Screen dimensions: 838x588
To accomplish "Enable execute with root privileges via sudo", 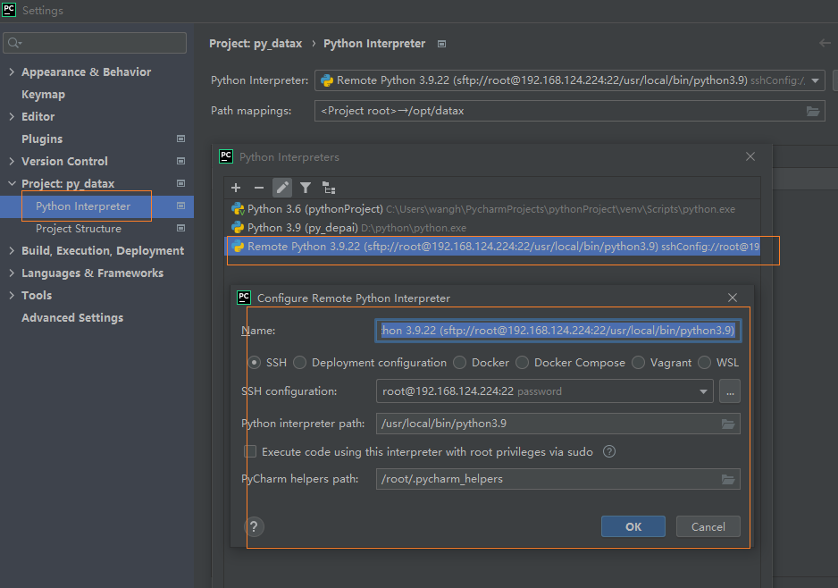I will coord(250,451).
